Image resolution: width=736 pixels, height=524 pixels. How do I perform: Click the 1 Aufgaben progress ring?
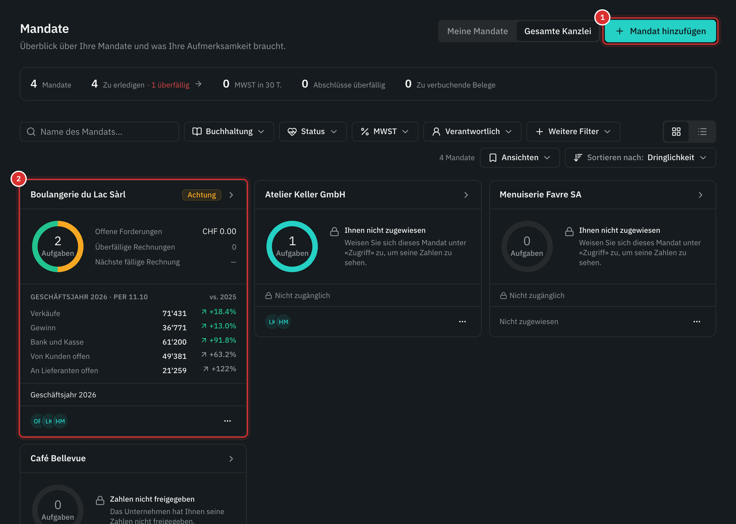click(x=292, y=246)
